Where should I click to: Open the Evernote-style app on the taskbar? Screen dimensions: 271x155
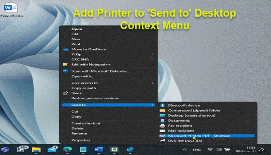click(114, 150)
